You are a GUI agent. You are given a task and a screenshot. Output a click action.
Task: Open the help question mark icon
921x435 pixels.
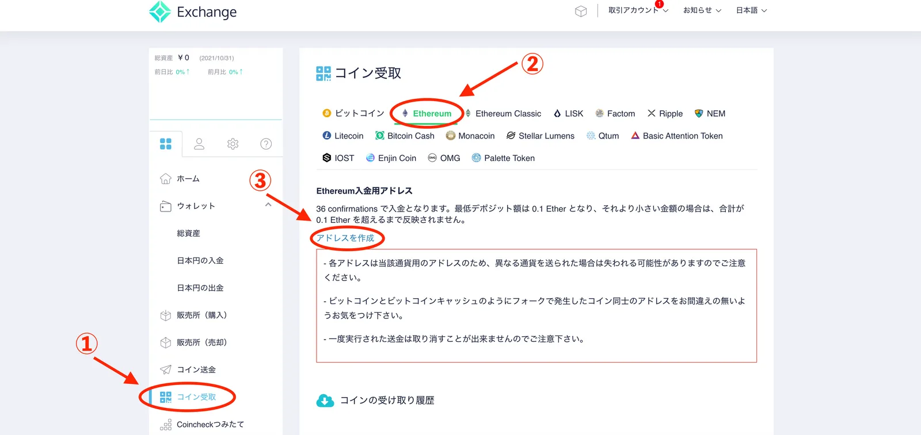tap(266, 144)
